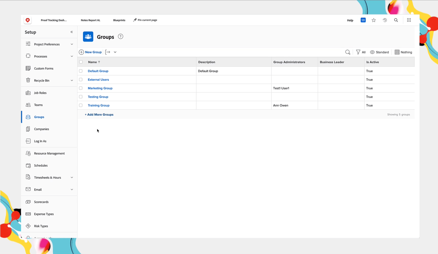Click the Companies building icon
This screenshot has width=438, height=254.
(x=28, y=129)
